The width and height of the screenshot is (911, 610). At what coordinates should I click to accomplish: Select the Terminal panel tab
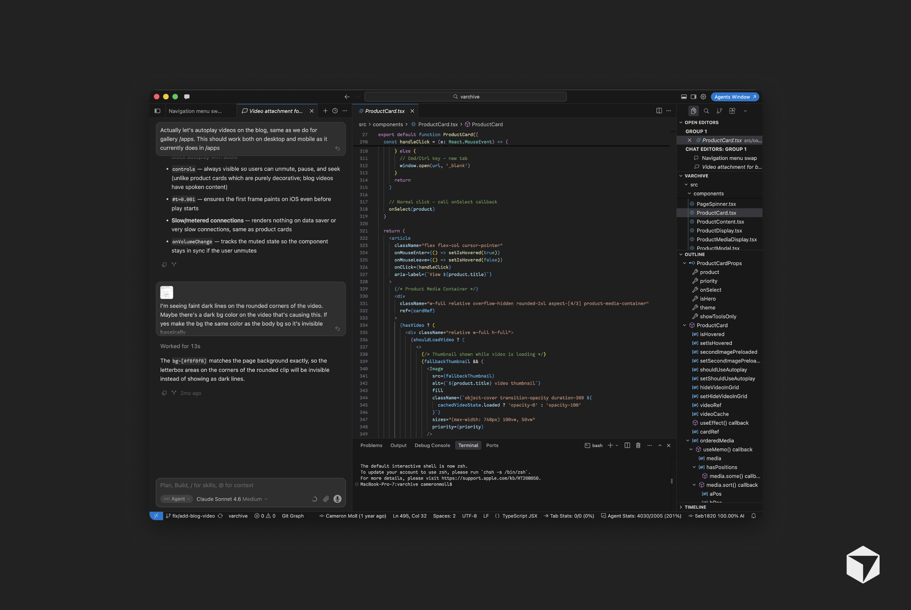pyautogui.click(x=468, y=445)
